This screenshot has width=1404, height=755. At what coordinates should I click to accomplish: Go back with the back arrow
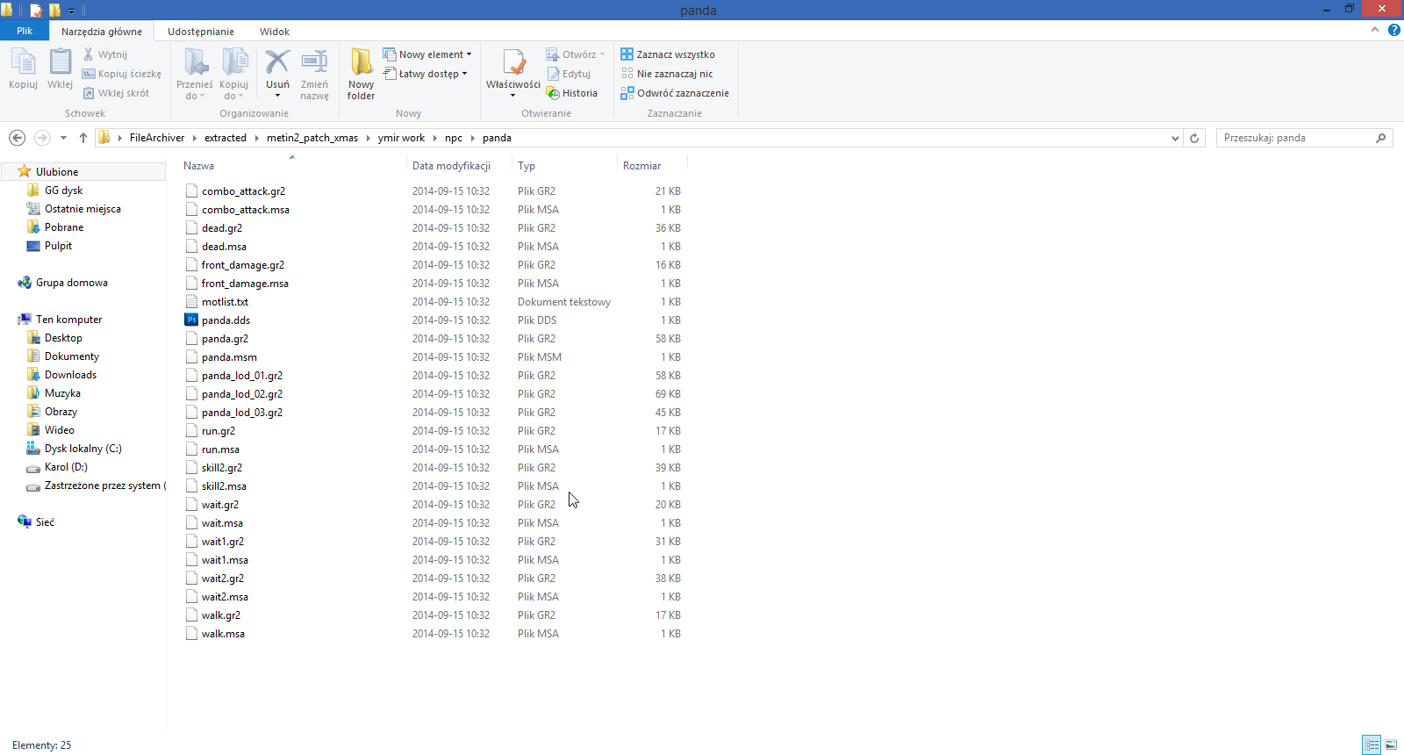(x=17, y=138)
